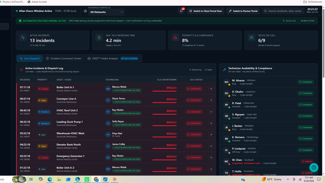Escalate the Warehouse HVAC West incident
This screenshot has width=325, height=183.
point(194,134)
